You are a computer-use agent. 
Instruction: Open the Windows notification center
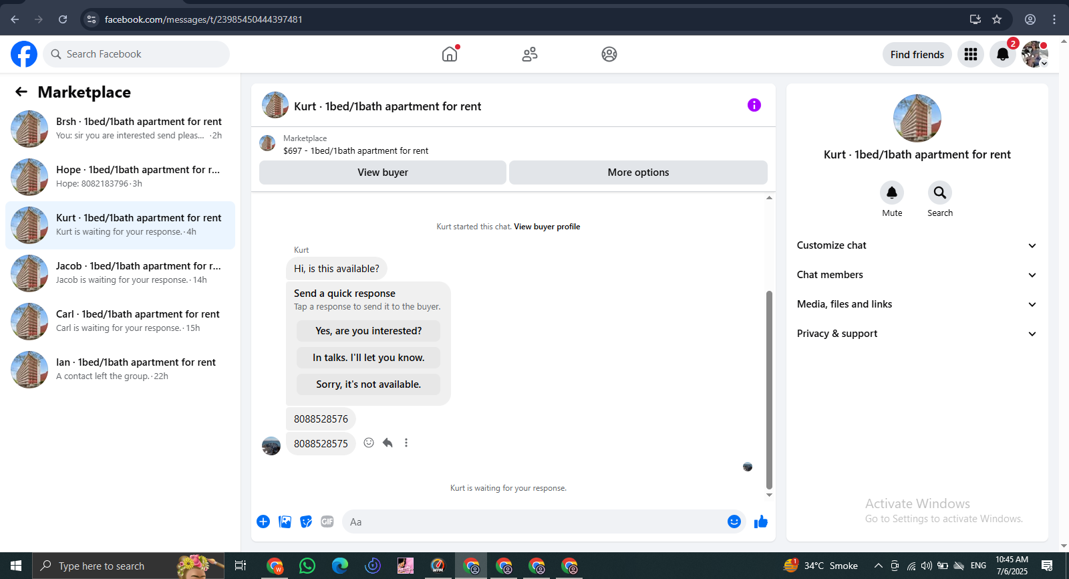[x=1048, y=566]
